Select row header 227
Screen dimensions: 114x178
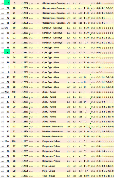coord(2,53)
